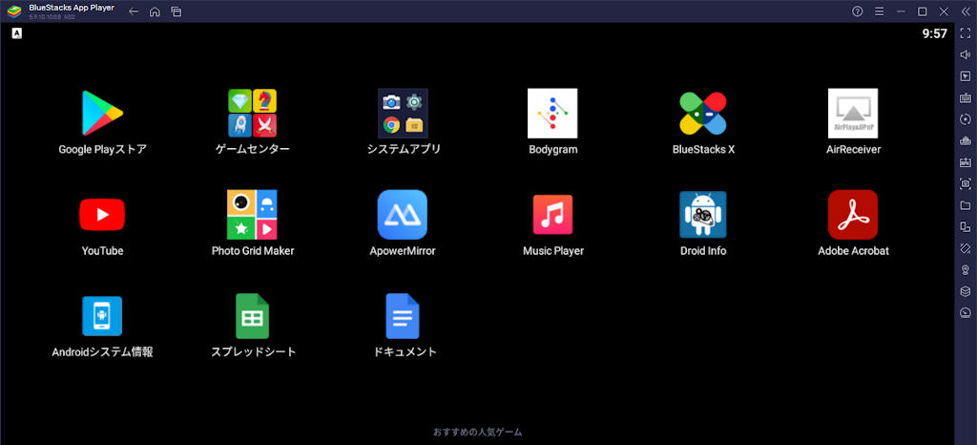Open the media manager folder icon
The image size is (977, 445).
(x=966, y=205)
